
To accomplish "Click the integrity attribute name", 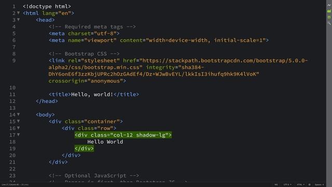I will pyautogui.click(x=160, y=68).
